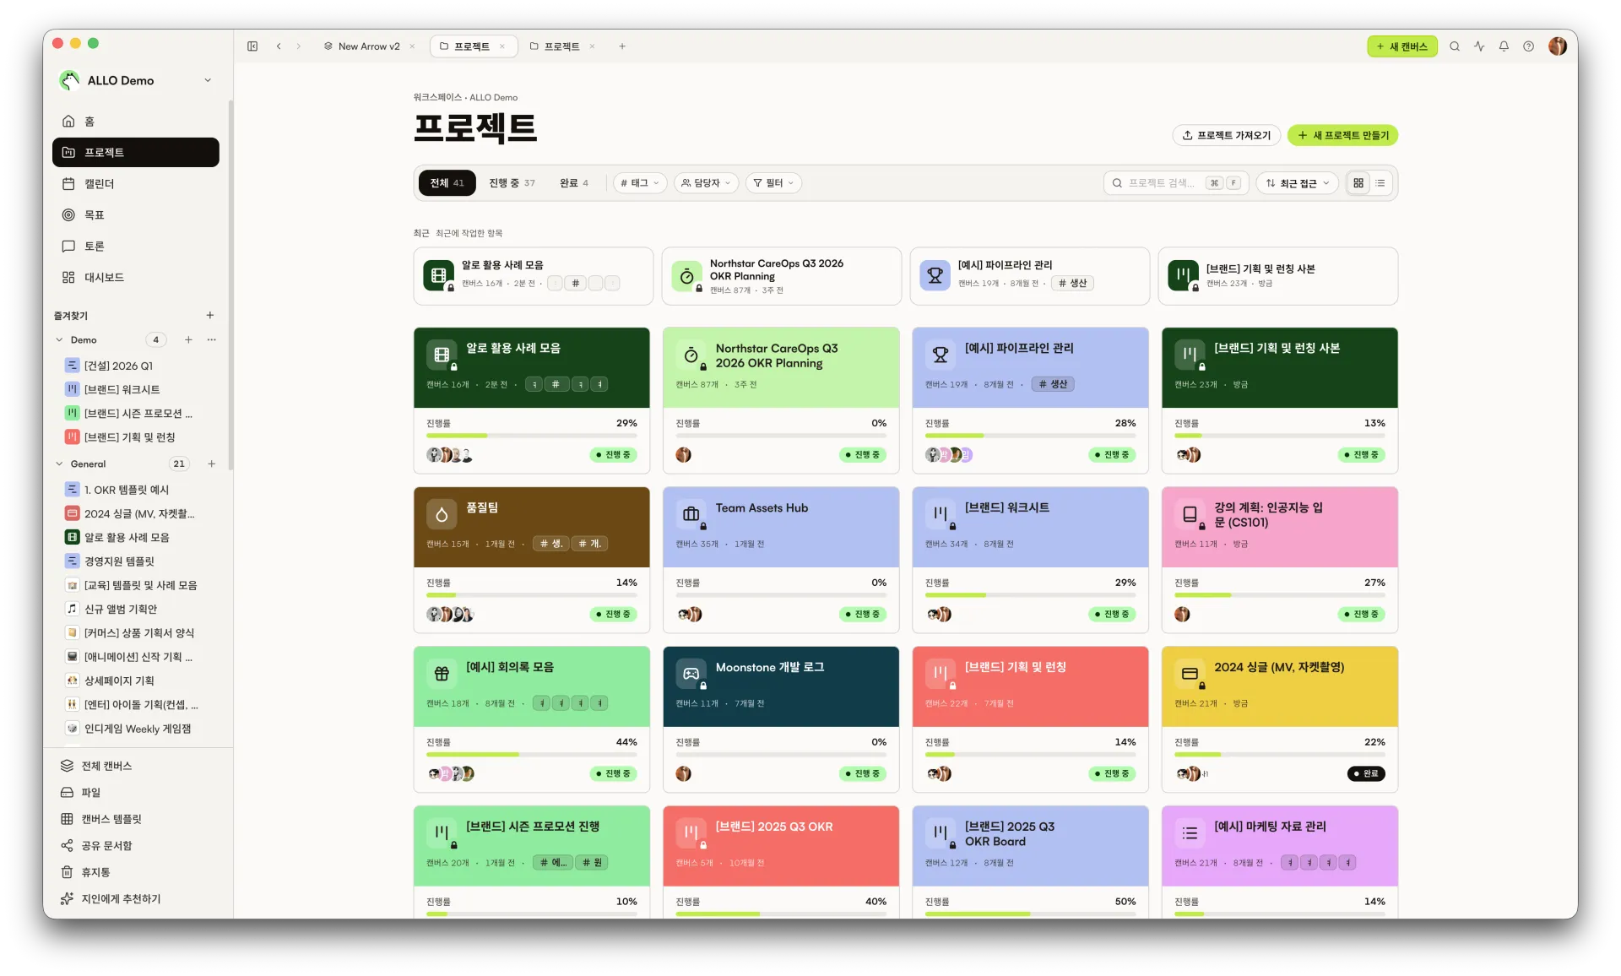Open 목표 in the sidebar
The image size is (1621, 976).
135,215
